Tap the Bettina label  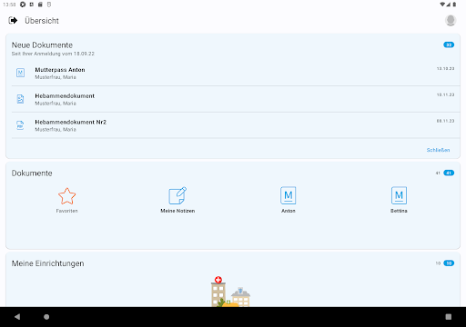point(399,211)
